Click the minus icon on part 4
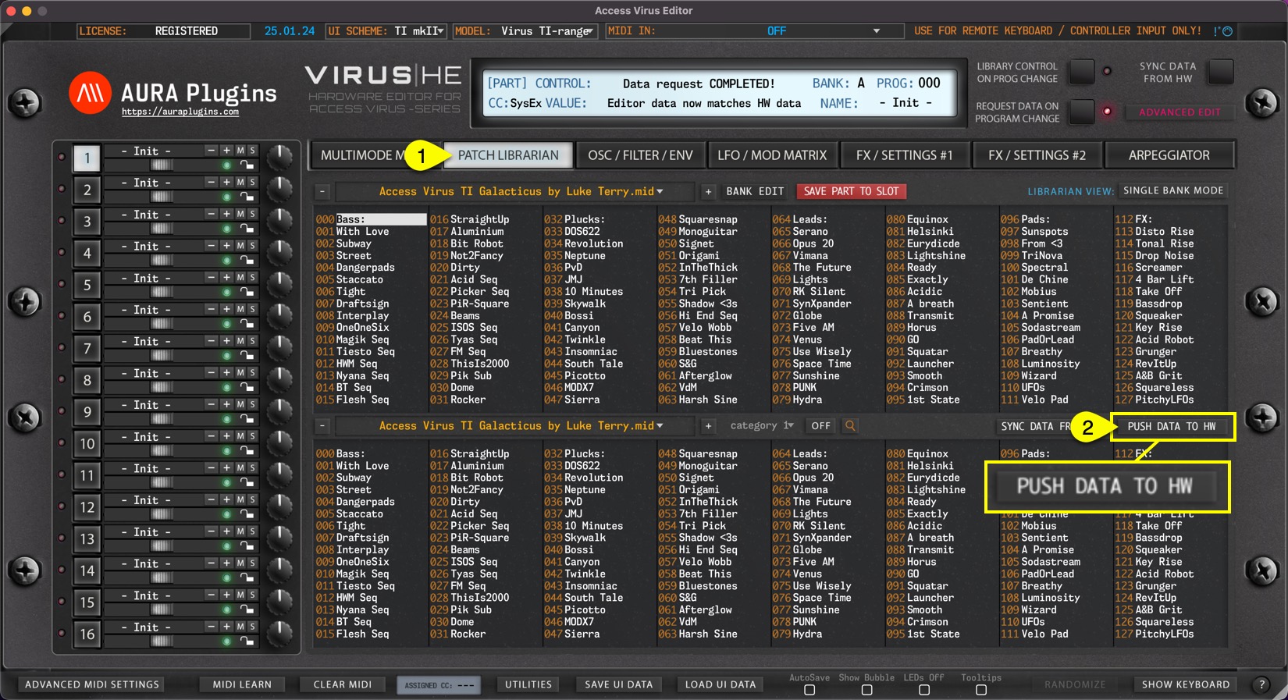The width and height of the screenshot is (1288, 700). (x=211, y=246)
